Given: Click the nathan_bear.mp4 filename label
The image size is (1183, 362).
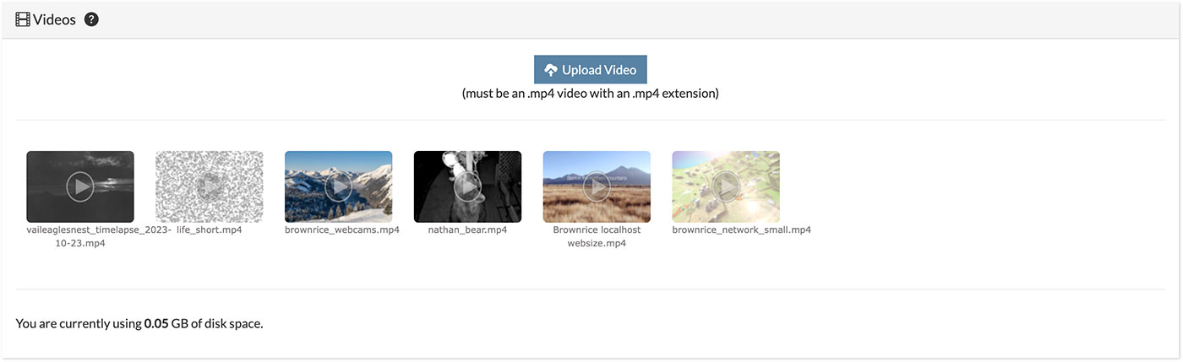Looking at the screenshot, I should [467, 230].
